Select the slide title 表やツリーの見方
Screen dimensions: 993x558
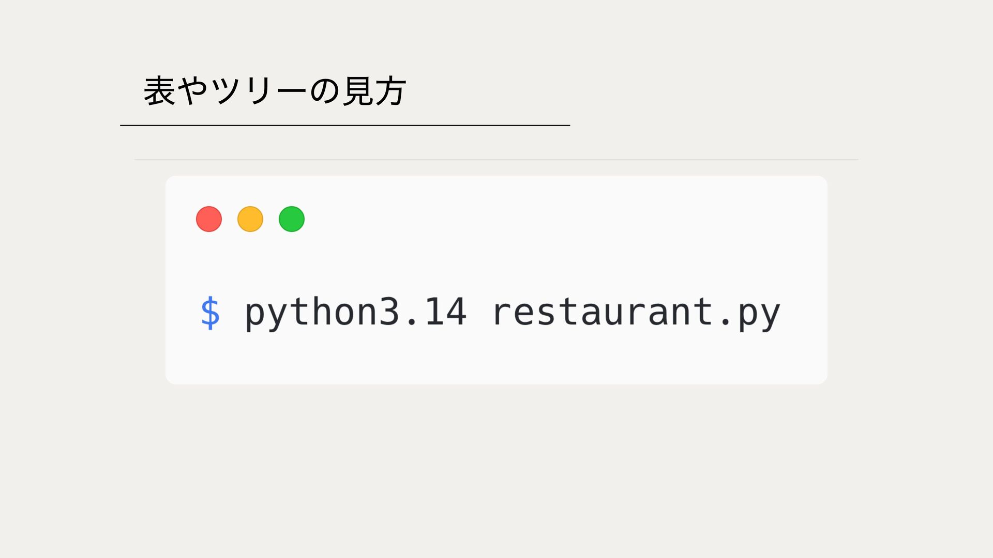(x=275, y=91)
